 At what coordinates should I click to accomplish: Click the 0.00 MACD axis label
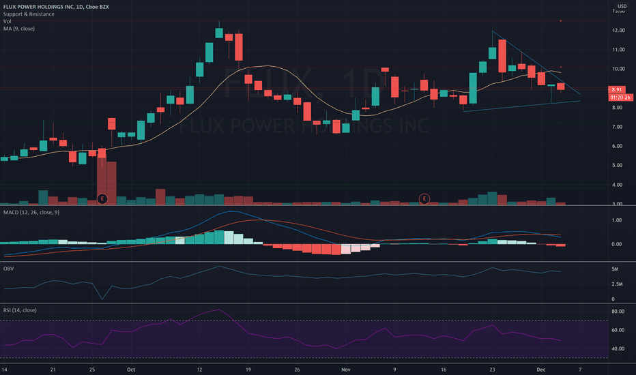tap(616, 245)
